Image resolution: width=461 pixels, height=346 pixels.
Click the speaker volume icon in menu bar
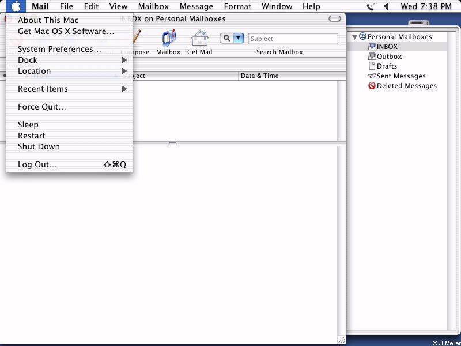coord(386,6)
